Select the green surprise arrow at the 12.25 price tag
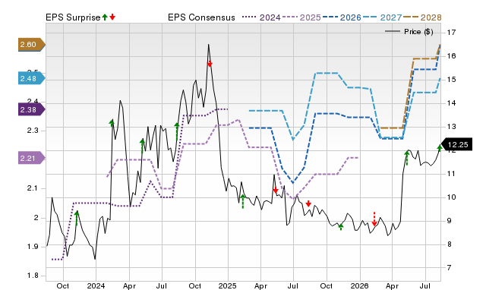486x290 pixels. (440, 148)
